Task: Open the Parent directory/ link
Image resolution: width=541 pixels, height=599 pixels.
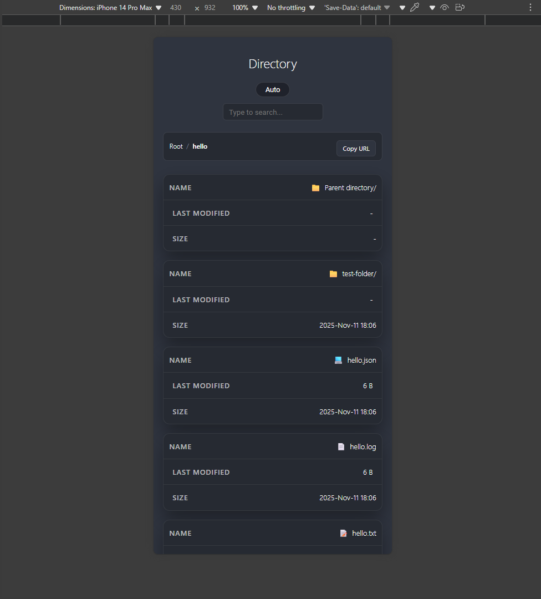Action: click(350, 188)
